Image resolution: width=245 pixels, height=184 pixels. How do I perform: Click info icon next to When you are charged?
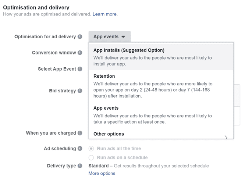coord(80,133)
